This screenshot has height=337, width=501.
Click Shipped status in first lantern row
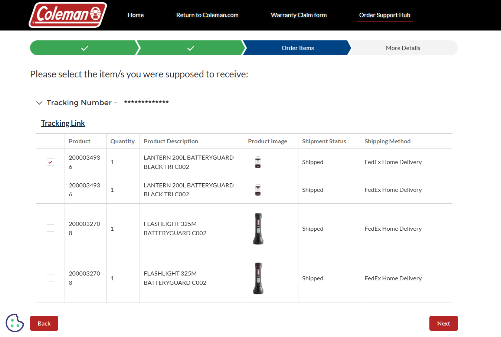pyautogui.click(x=312, y=162)
